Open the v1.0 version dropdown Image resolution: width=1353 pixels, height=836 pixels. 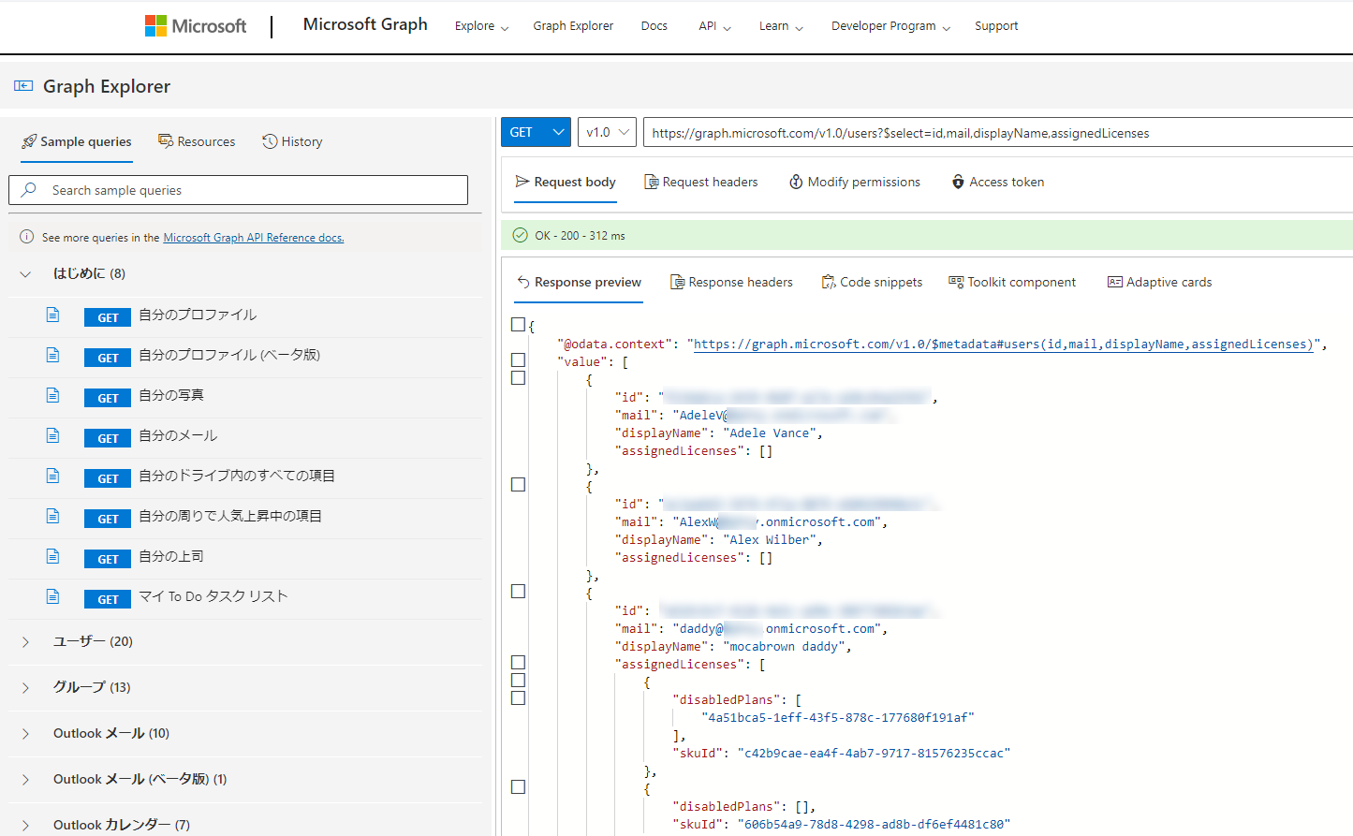coord(608,132)
